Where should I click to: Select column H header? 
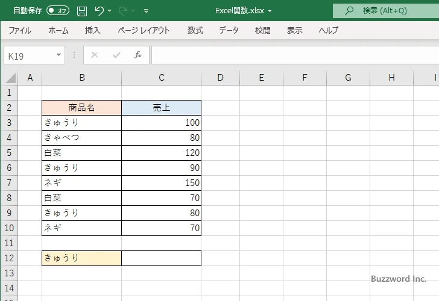392,78
